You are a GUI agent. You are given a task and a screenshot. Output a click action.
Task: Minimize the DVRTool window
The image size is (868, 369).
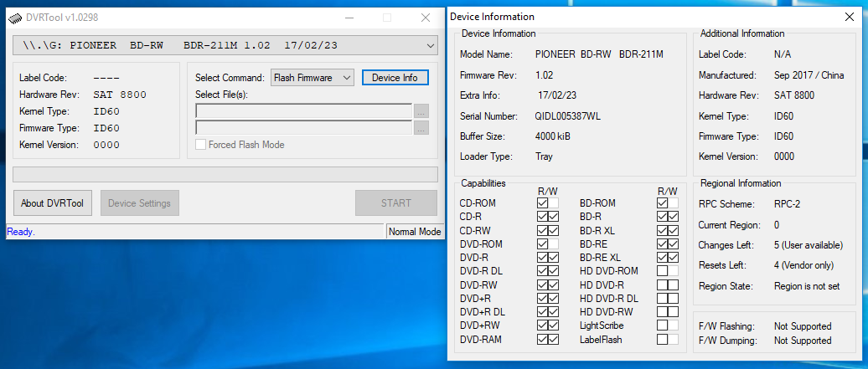click(x=349, y=18)
